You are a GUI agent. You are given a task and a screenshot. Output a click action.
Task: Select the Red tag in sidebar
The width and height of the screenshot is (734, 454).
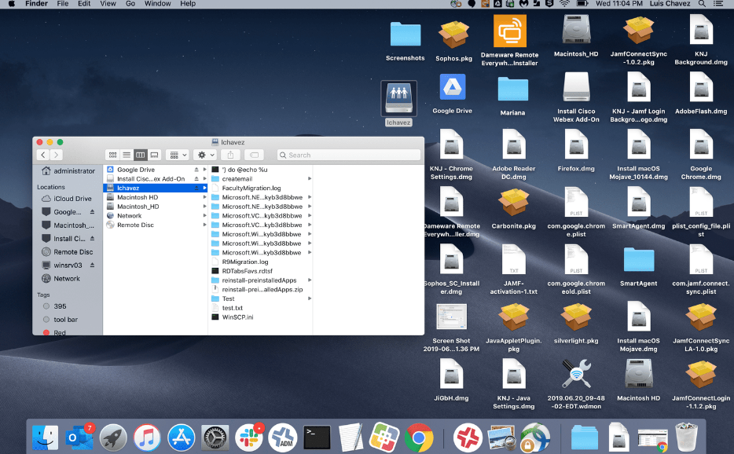(54, 332)
